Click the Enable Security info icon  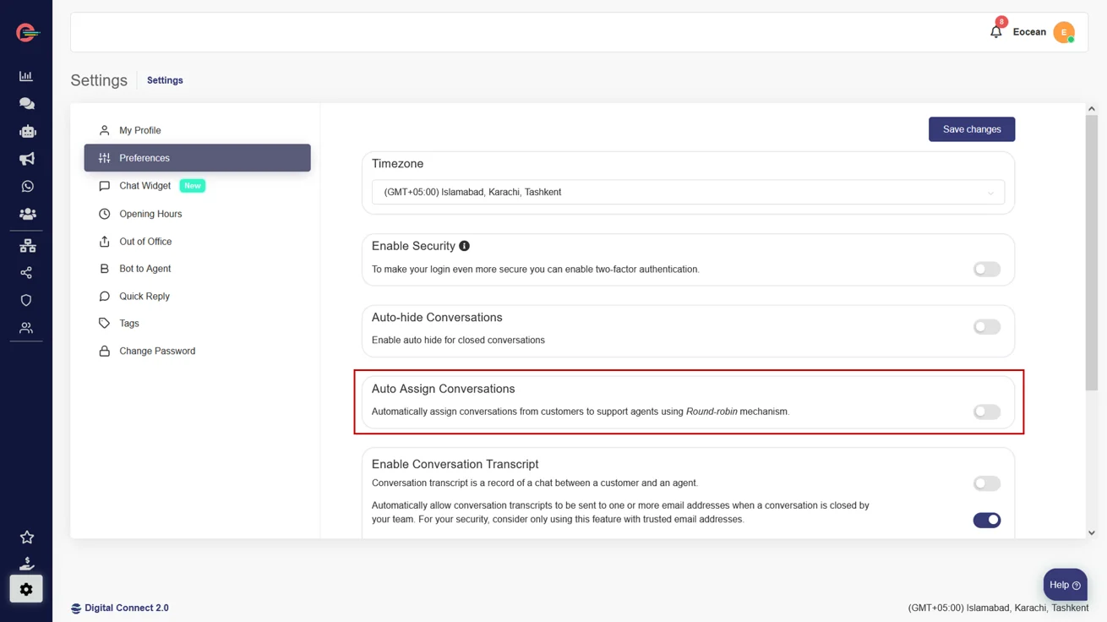click(464, 246)
